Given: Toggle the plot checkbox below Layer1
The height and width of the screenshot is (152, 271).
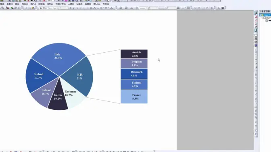Looking at the screenshot, I should point(267,21).
